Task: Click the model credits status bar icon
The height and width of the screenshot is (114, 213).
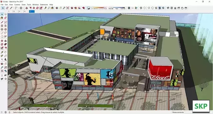Action: click(6, 112)
